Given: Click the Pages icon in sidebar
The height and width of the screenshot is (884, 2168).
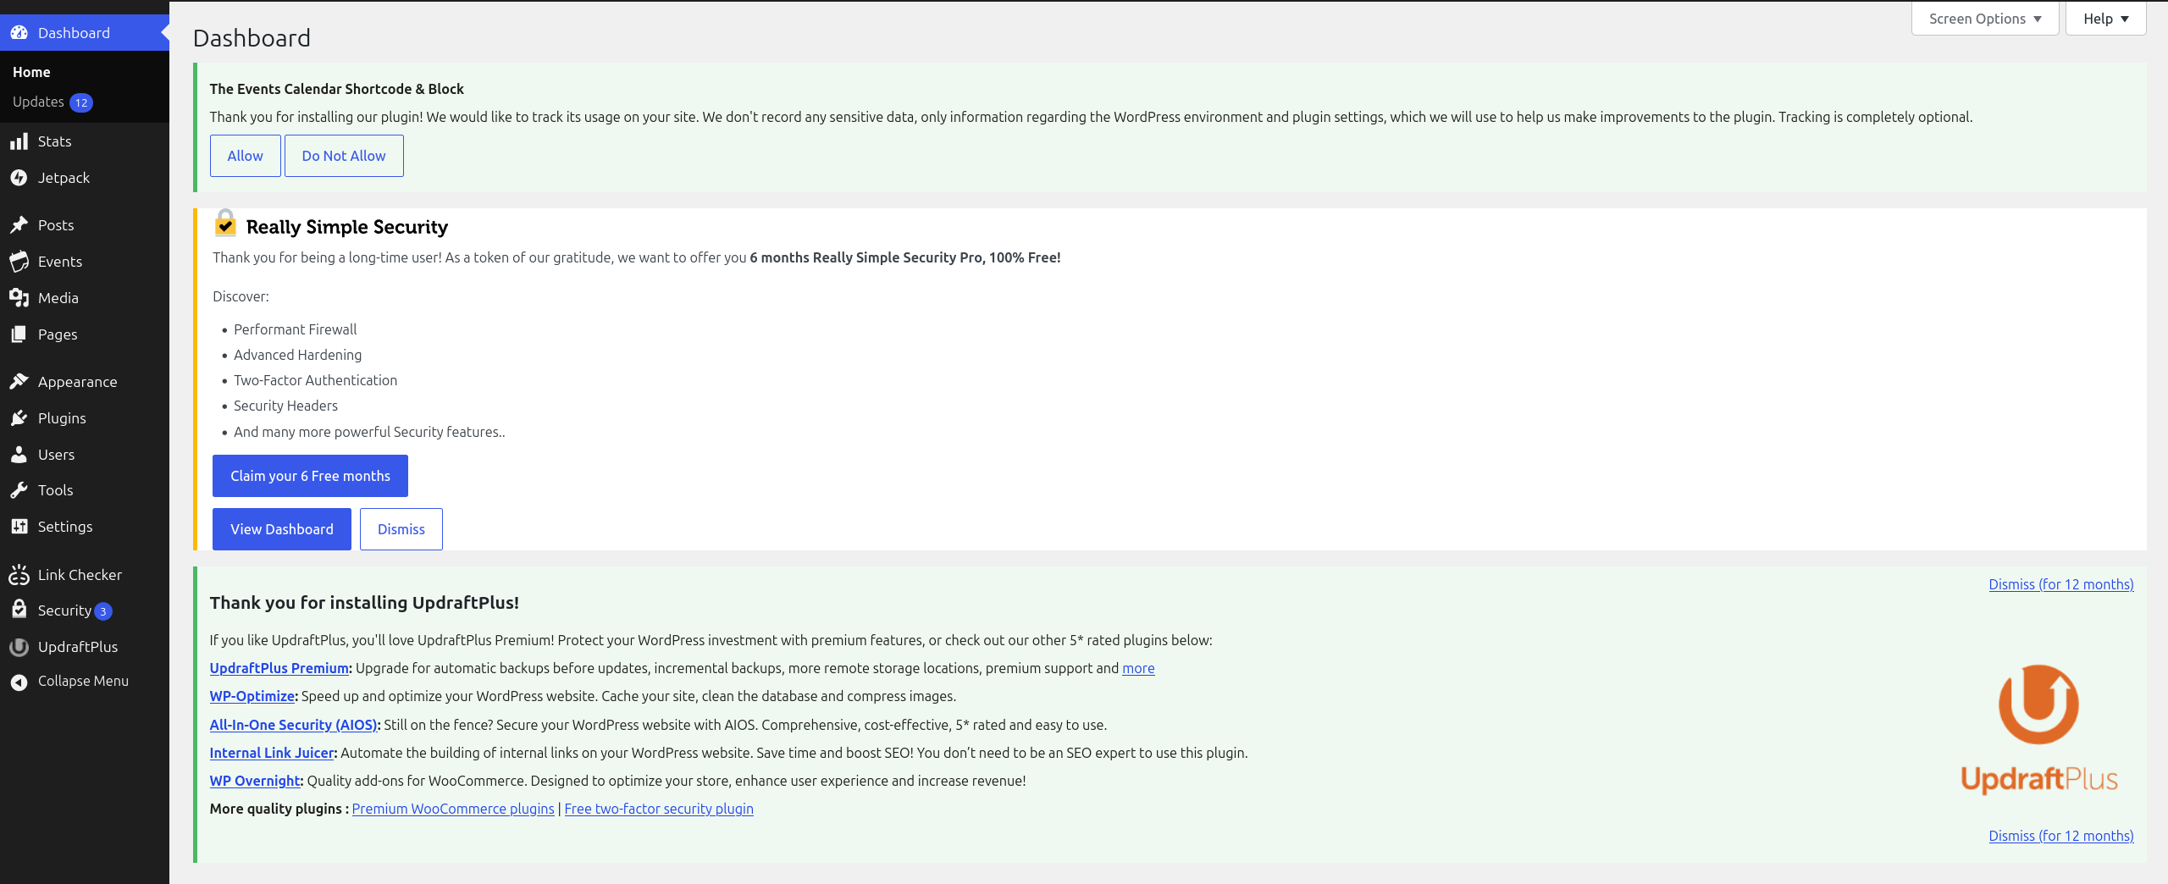Looking at the screenshot, I should (19, 334).
